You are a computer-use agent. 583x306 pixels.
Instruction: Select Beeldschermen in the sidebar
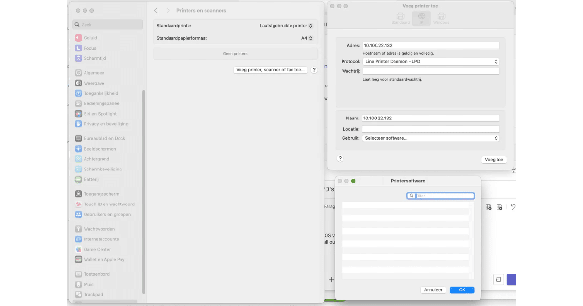pos(100,149)
